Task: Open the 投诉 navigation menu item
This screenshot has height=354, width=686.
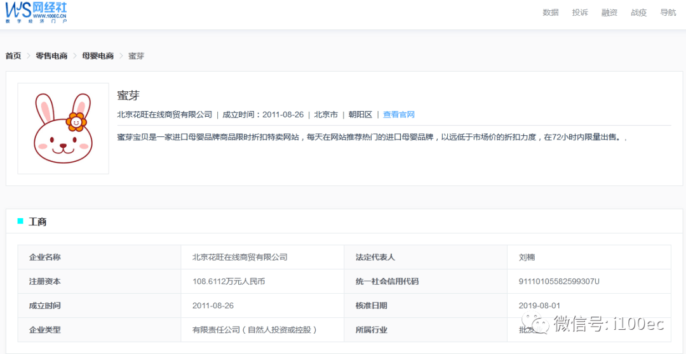Action: 580,12
